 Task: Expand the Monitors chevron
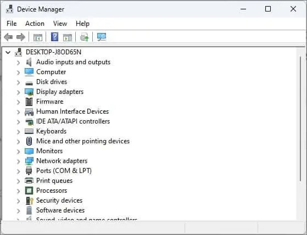coord(18,152)
